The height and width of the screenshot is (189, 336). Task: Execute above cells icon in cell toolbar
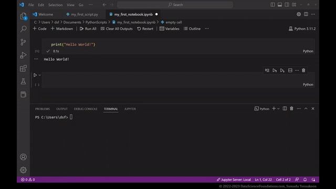point(275,70)
